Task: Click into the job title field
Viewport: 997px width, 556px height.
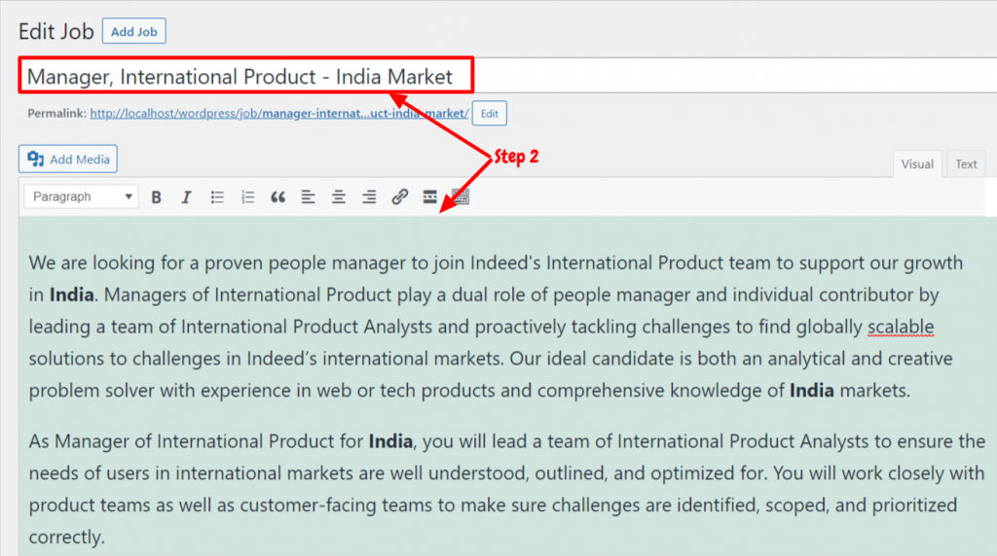Action: click(507, 76)
